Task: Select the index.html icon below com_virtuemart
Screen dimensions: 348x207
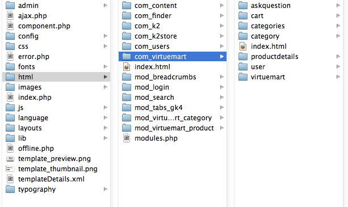Action: coord(127,67)
